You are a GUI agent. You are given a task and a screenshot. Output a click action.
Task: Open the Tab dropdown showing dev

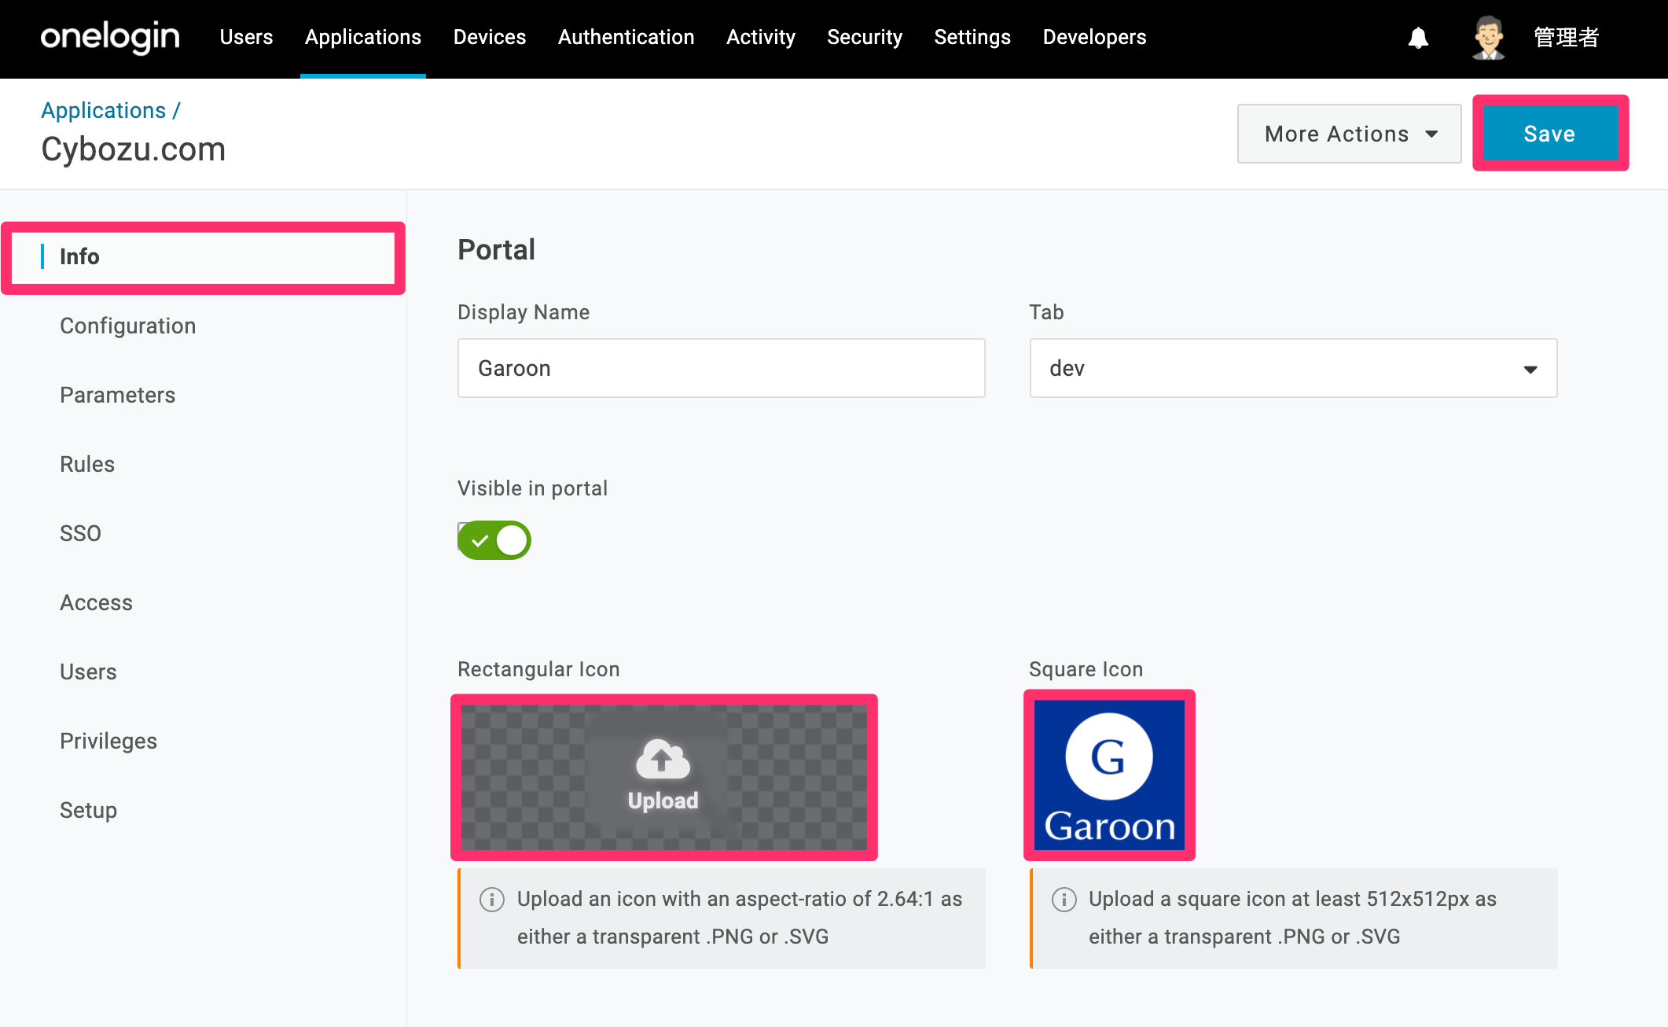tap(1293, 368)
